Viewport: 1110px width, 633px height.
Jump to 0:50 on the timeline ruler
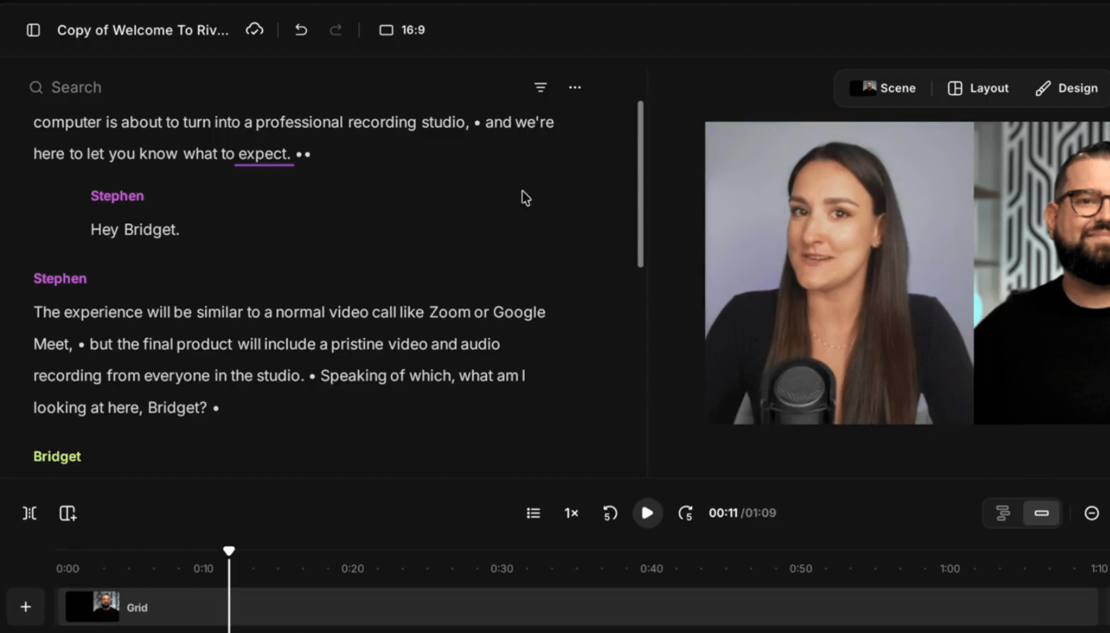point(801,569)
